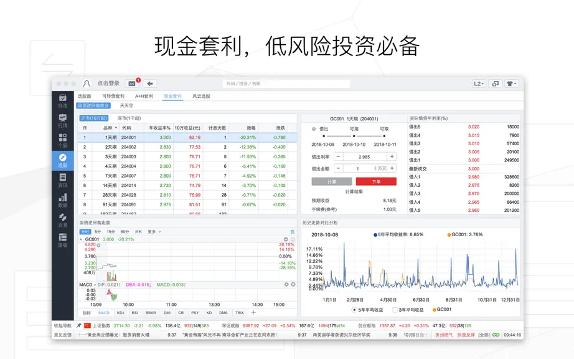Click the minus circle icon on GC001 chart
Screen dimensions: 574x359
pyautogui.click(x=286, y=239)
